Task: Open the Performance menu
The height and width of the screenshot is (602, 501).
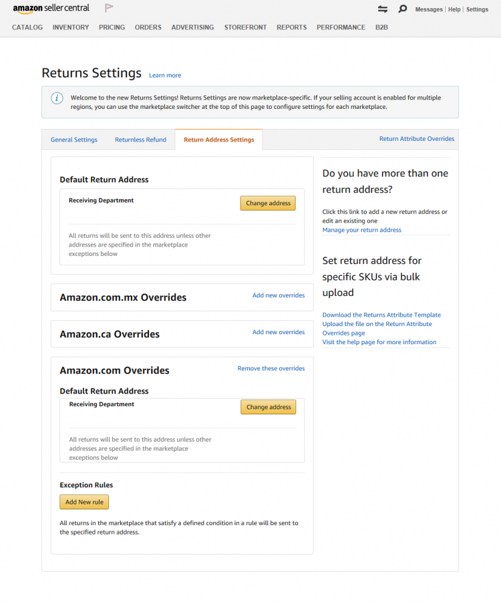Action: point(341,28)
